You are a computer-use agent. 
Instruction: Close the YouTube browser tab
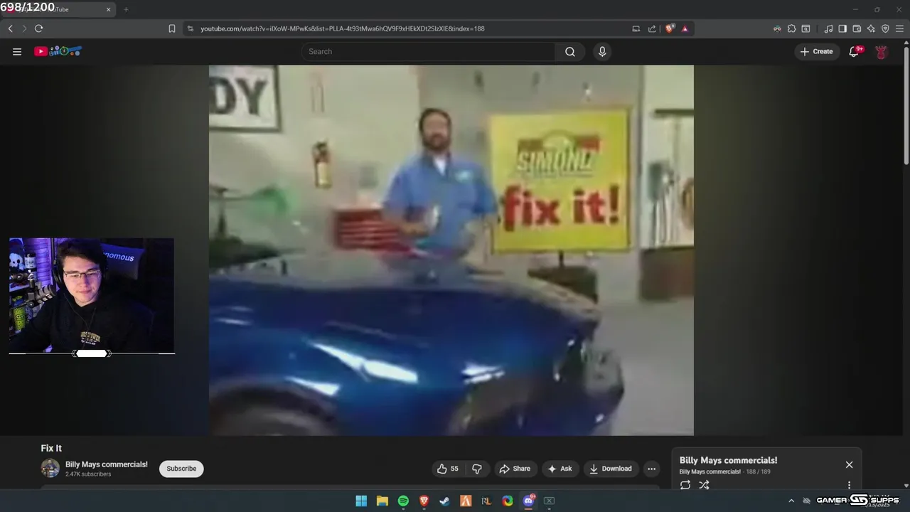tap(109, 9)
